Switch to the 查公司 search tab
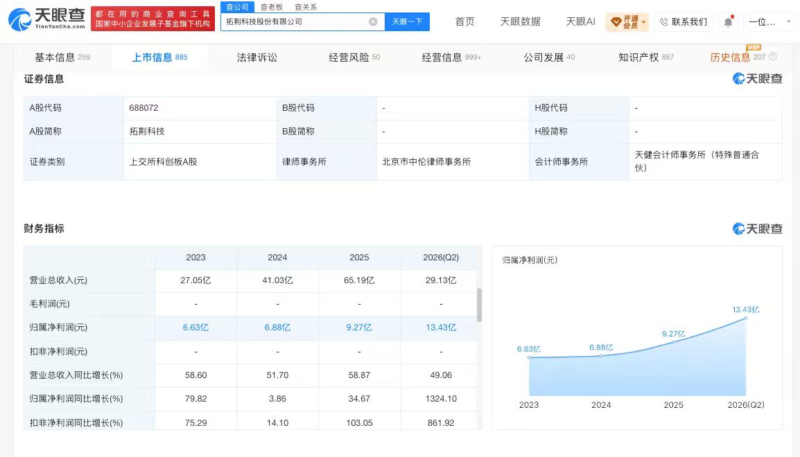The width and height of the screenshot is (800, 457). tap(237, 7)
